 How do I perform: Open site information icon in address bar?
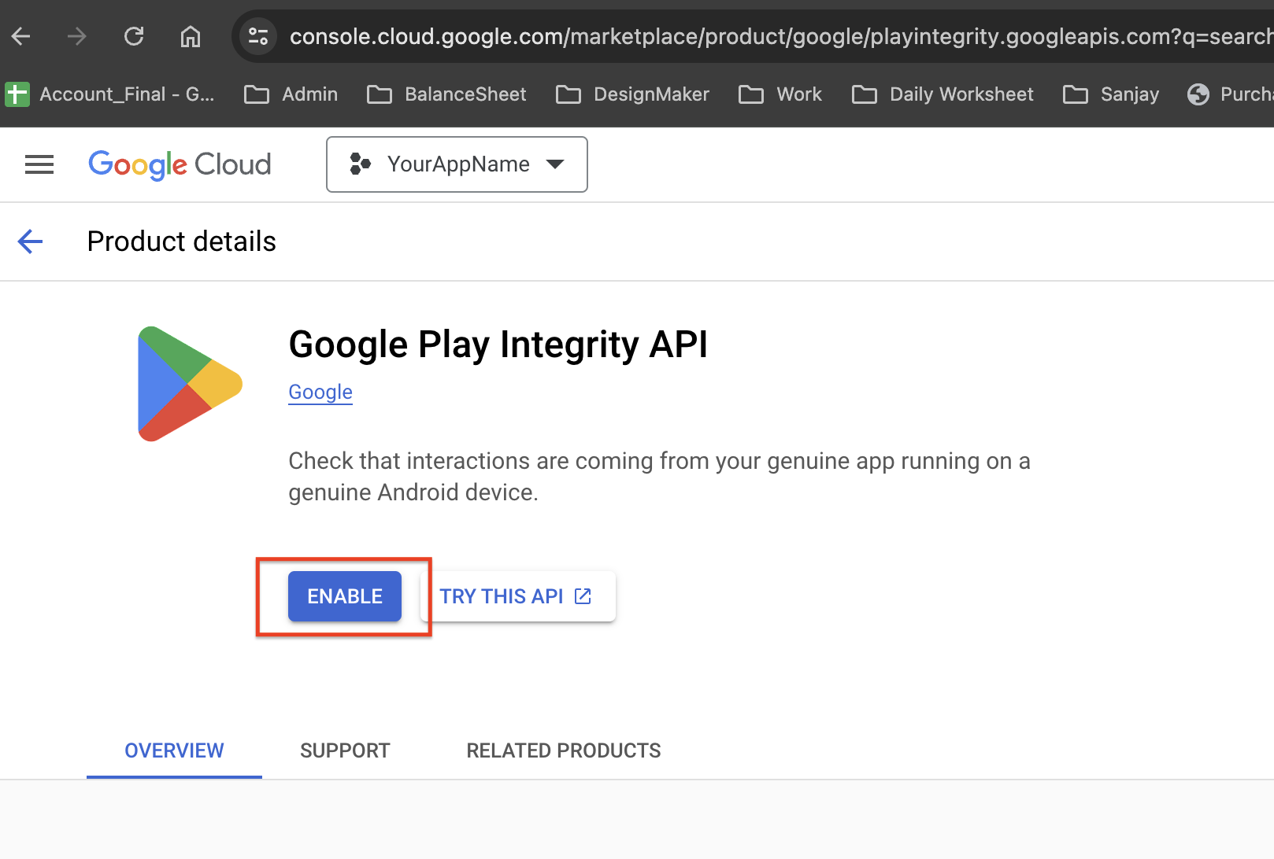click(x=258, y=36)
